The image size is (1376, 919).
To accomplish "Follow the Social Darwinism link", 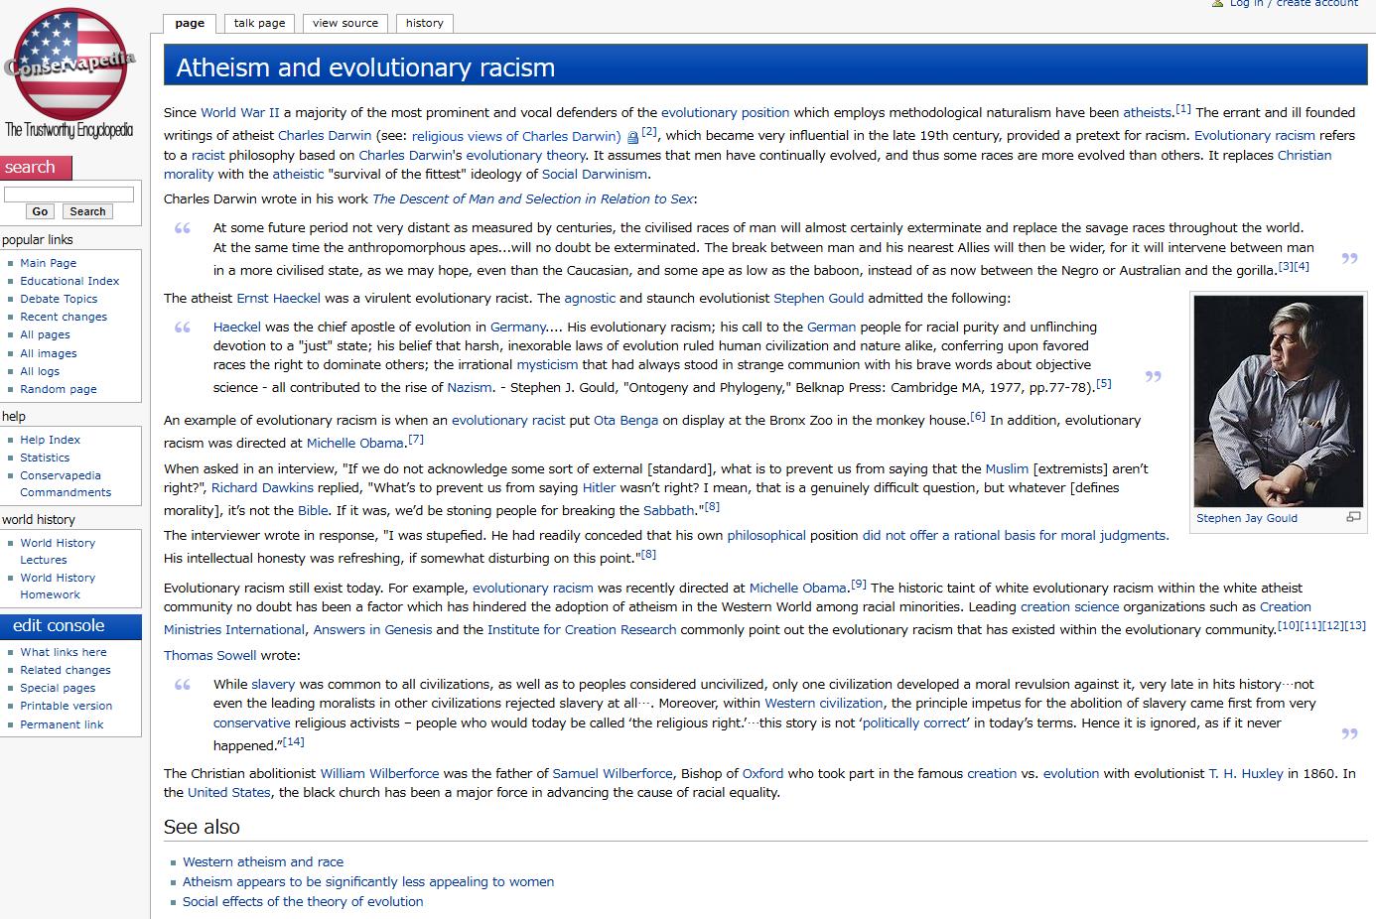I will tap(595, 175).
